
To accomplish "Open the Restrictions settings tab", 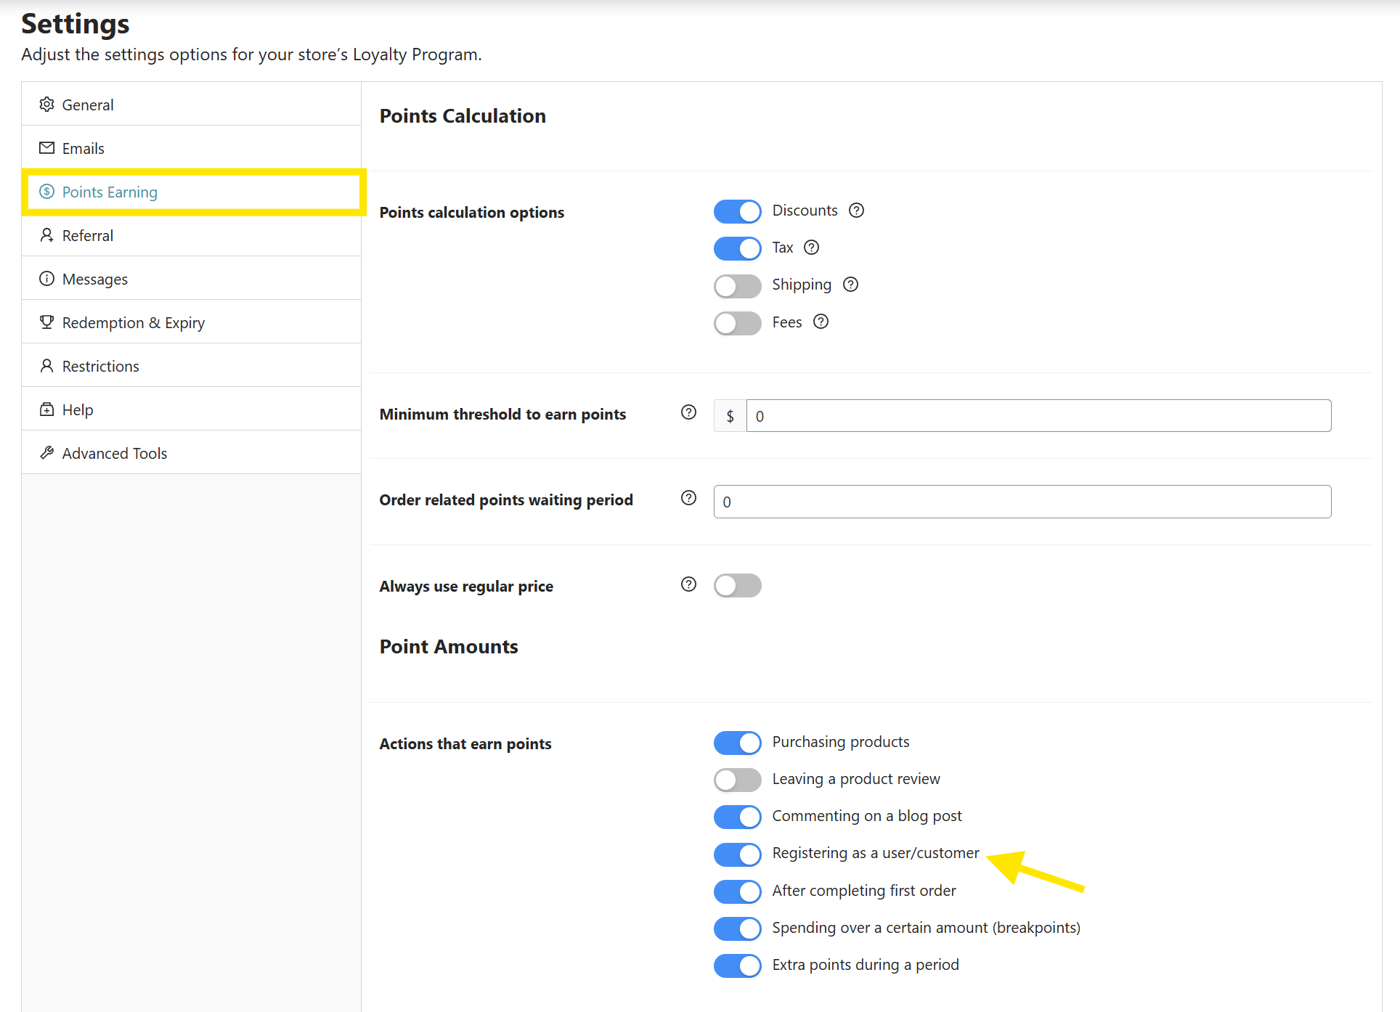I will point(192,365).
